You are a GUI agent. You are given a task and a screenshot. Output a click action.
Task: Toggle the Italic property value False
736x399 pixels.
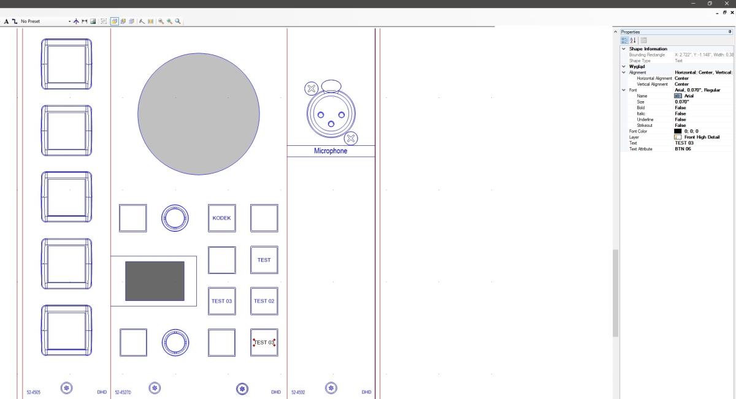click(x=680, y=113)
